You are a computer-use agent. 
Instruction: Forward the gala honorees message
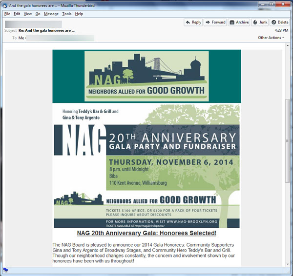click(215, 22)
